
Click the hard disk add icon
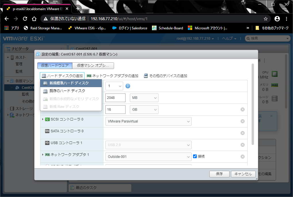tap(44, 76)
